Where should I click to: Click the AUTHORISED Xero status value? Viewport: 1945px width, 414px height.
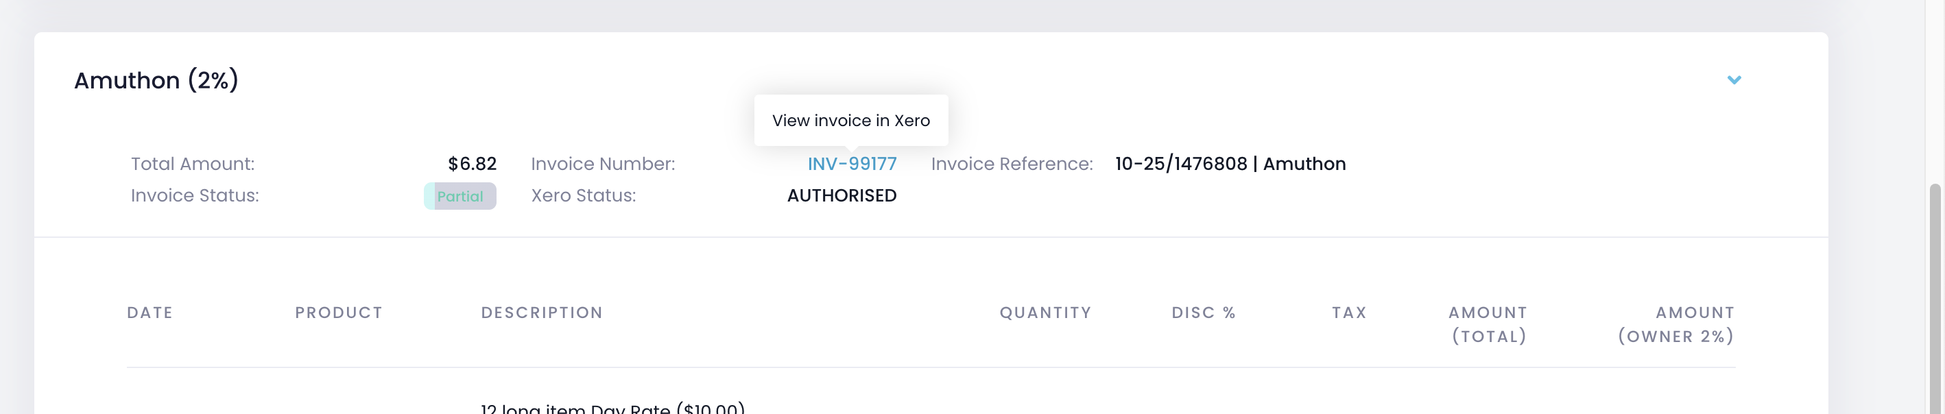tap(841, 195)
